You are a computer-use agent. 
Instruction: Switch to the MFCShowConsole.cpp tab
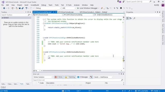66,12
